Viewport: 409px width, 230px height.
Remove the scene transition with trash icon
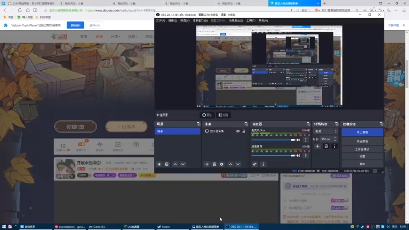pyautogui.click(x=326, y=146)
